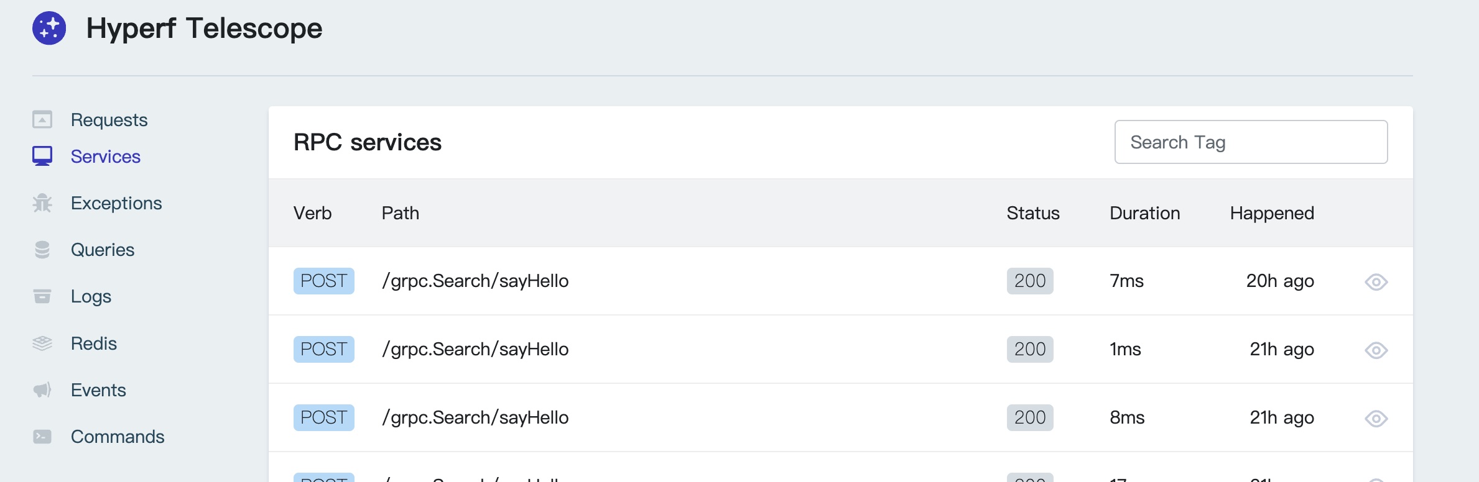Screen dimensions: 1479x482
Task: View details of the 8ms request
Action: [x=1376, y=419]
